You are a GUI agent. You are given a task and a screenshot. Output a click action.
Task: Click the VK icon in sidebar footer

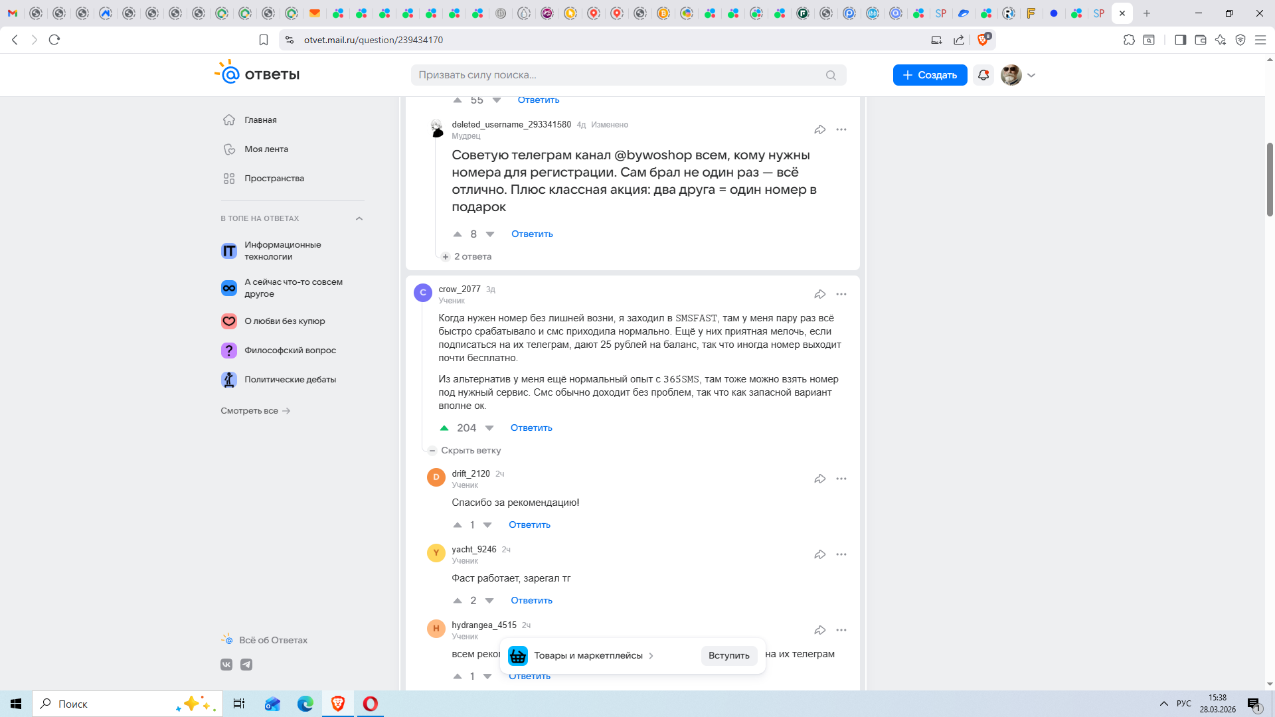pyautogui.click(x=226, y=665)
